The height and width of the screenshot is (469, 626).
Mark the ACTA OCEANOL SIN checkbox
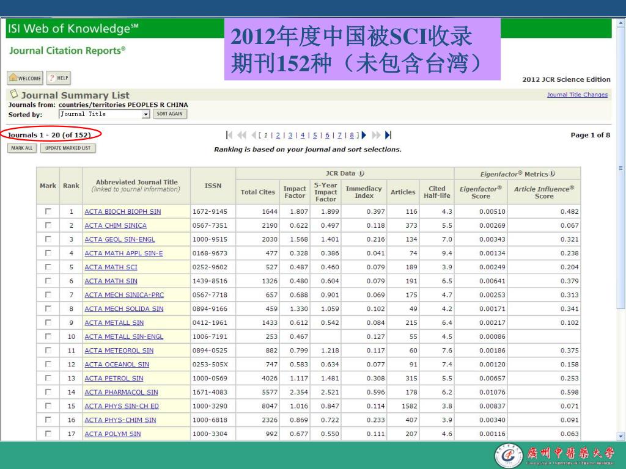click(48, 364)
